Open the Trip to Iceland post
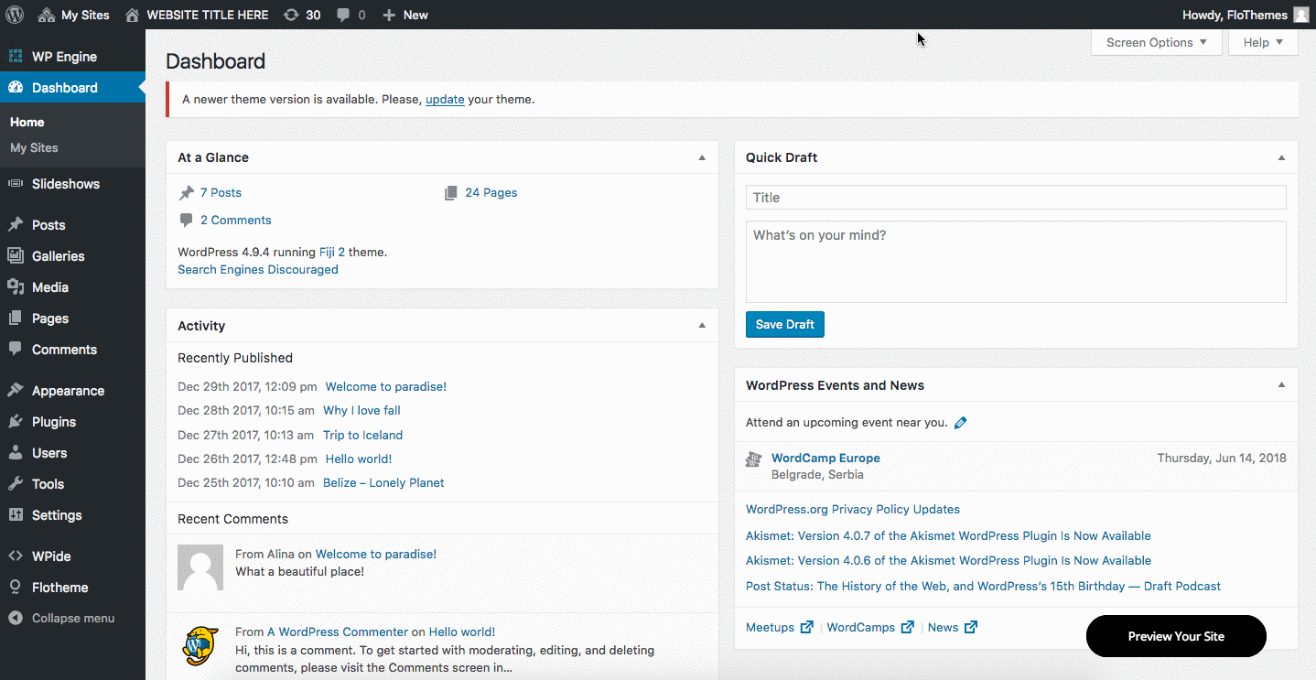The image size is (1316, 680). [x=362, y=436]
